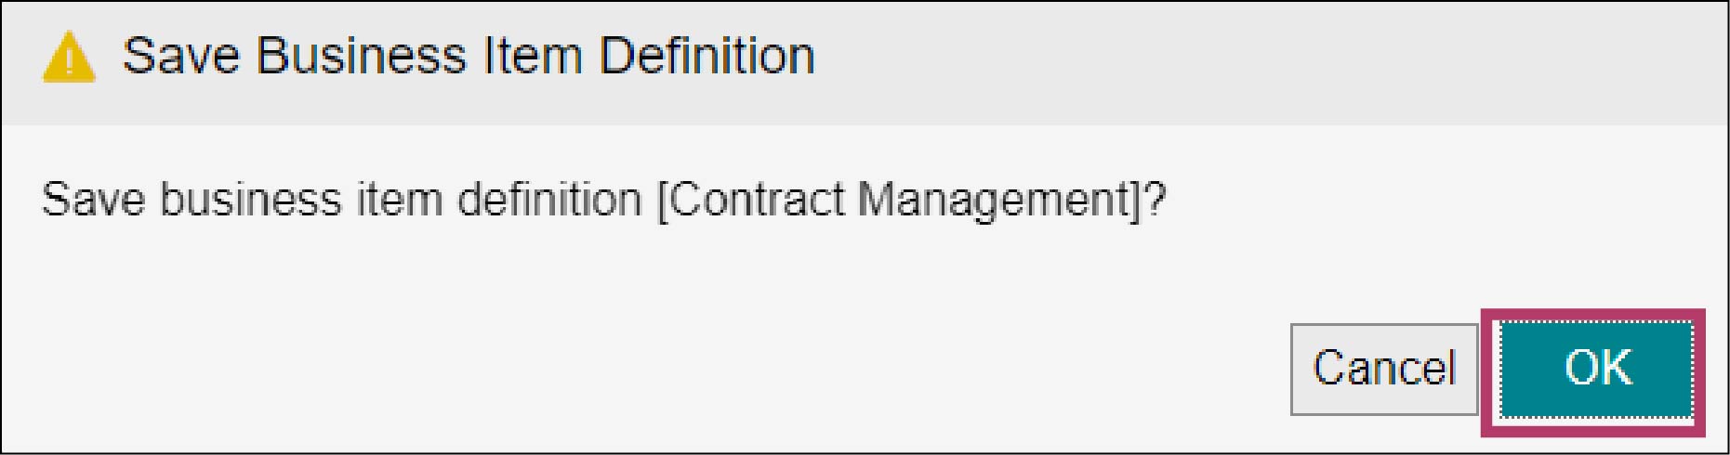This screenshot has width=1730, height=455.
Task: Click the yellow warning triangle icon
Action: coord(69,57)
